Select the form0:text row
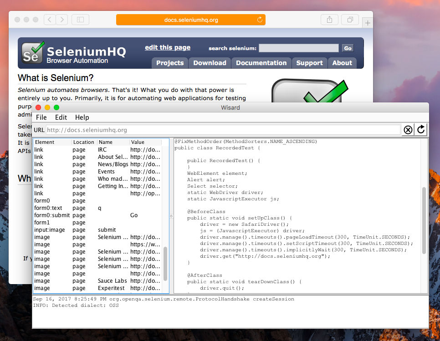Screen dimensions: 440x341 pos(97,208)
